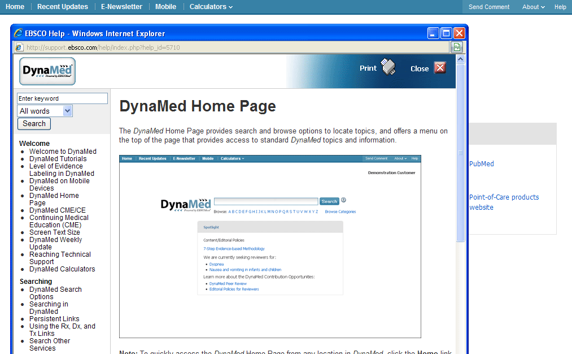Maximize the EBSCO Help window
572x354 pixels.
(x=446, y=33)
